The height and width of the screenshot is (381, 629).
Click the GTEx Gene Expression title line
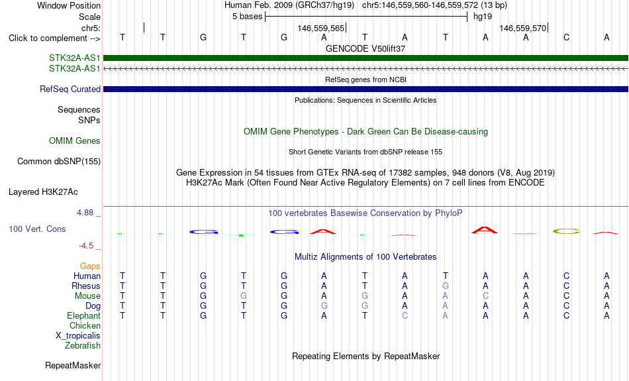(x=365, y=173)
